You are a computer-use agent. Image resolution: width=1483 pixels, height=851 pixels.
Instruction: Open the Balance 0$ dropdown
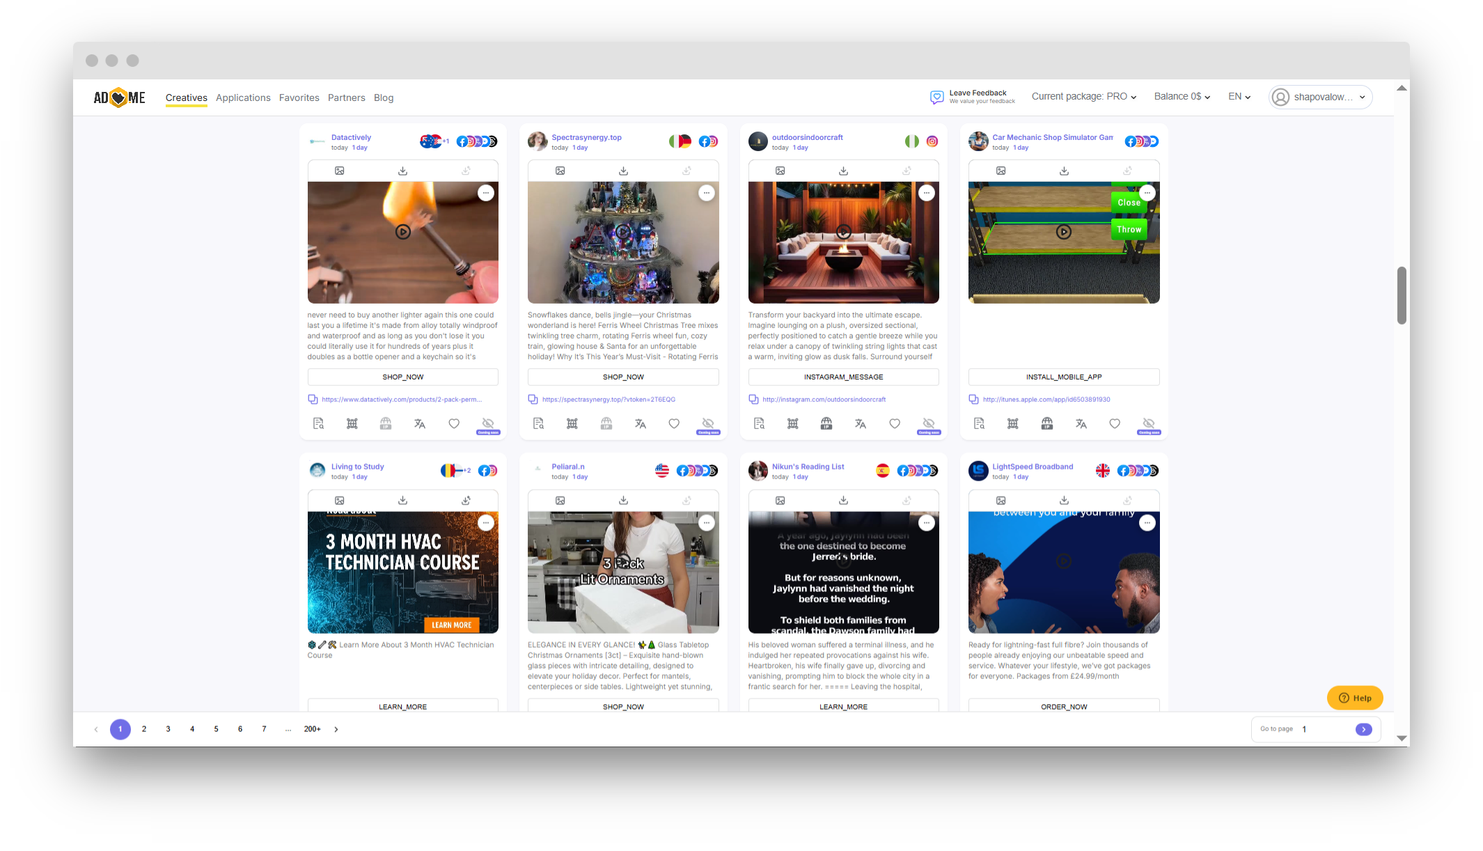click(x=1182, y=97)
